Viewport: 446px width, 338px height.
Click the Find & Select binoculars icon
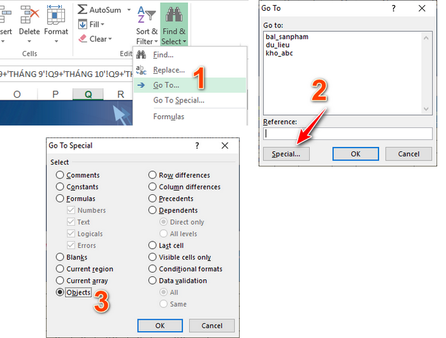(x=174, y=15)
